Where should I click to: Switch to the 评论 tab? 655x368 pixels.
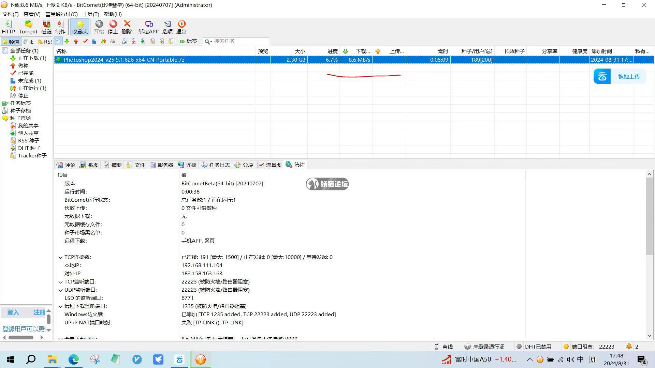coord(66,165)
